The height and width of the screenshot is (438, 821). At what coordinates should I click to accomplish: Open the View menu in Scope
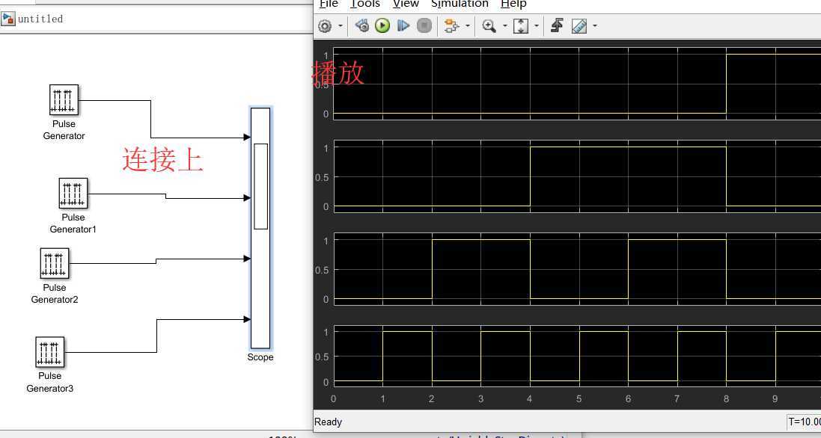tap(406, 4)
